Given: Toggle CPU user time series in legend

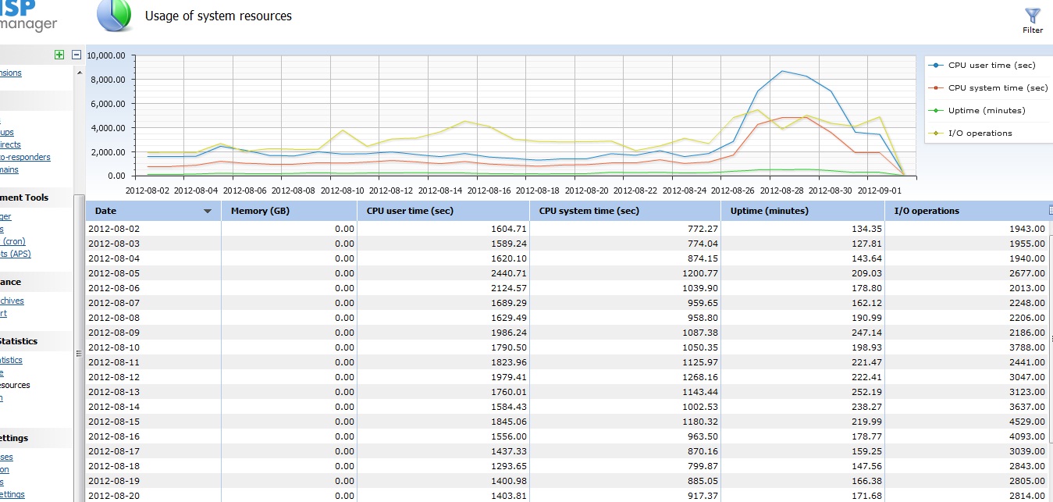Looking at the screenshot, I should click(991, 66).
